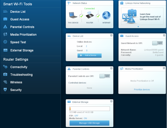Click the Media Prioritization is Off text
The height and width of the screenshot is (128, 167).
tap(142, 81)
